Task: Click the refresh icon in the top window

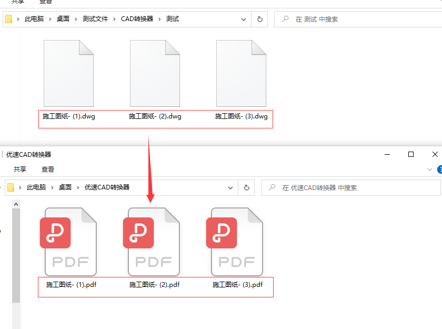Action: [x=259, y=18]
